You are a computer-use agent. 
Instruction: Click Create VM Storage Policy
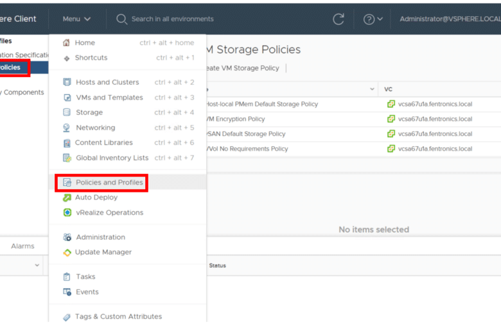coord(242,68)
